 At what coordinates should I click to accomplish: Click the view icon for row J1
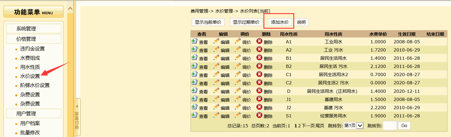point(194,99)
